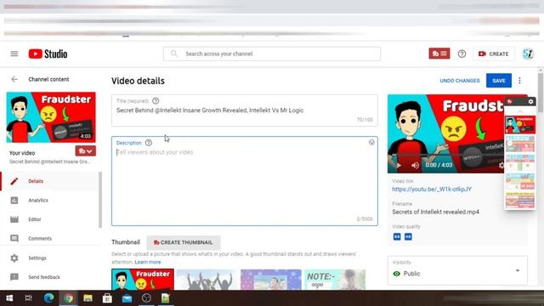Viewport: 544px width, 306px height.
Task: Click the search magnifier icon
Action: 173,54
